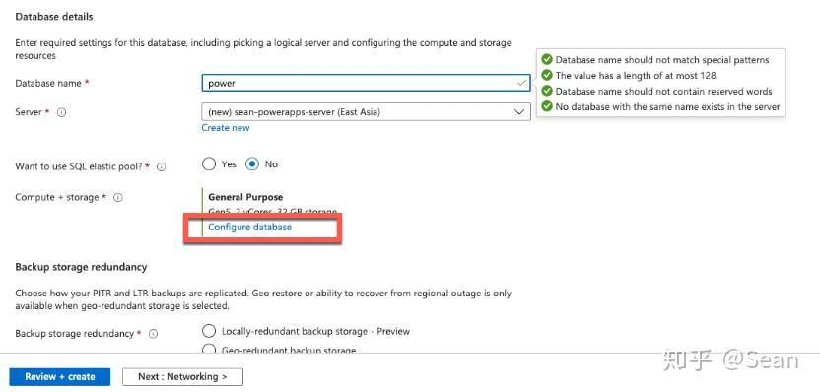Screen dimensions: 820x392
Task: Click green check icon for length at most 128
Action: click(547, 75)
